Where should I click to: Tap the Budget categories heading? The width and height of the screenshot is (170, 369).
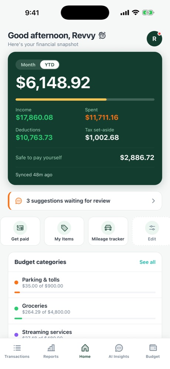point(40,262)
